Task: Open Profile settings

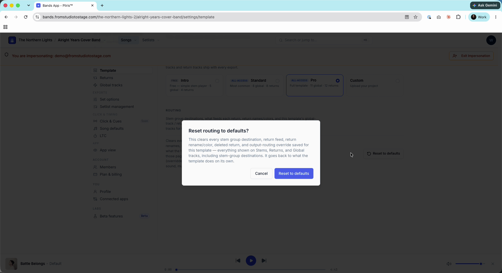Action: click(122, 192)
